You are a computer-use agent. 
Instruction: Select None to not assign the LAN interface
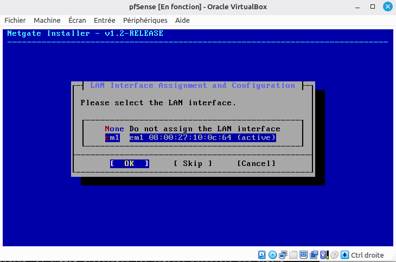tap(193, 129)
